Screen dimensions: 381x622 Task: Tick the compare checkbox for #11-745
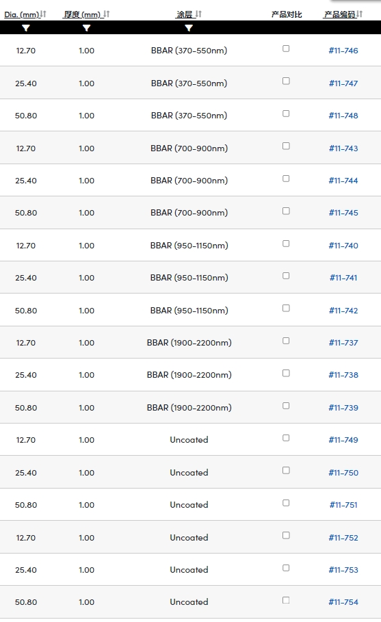click(286, 211)
